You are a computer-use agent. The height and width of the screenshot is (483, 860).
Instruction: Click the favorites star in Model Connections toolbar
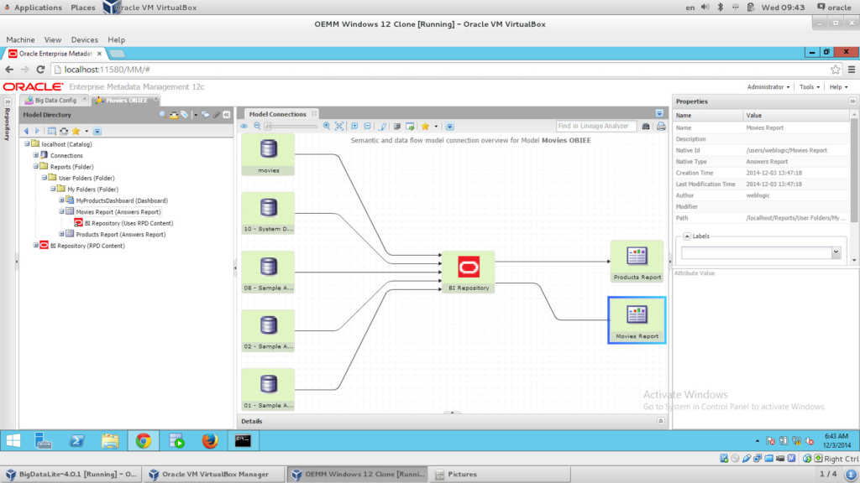pyautogui.click(x=425, y=126)
